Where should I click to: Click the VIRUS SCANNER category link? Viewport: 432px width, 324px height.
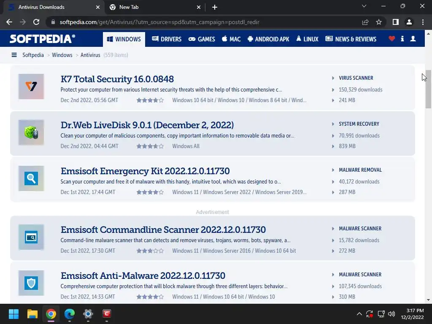(x=356, y=78)
